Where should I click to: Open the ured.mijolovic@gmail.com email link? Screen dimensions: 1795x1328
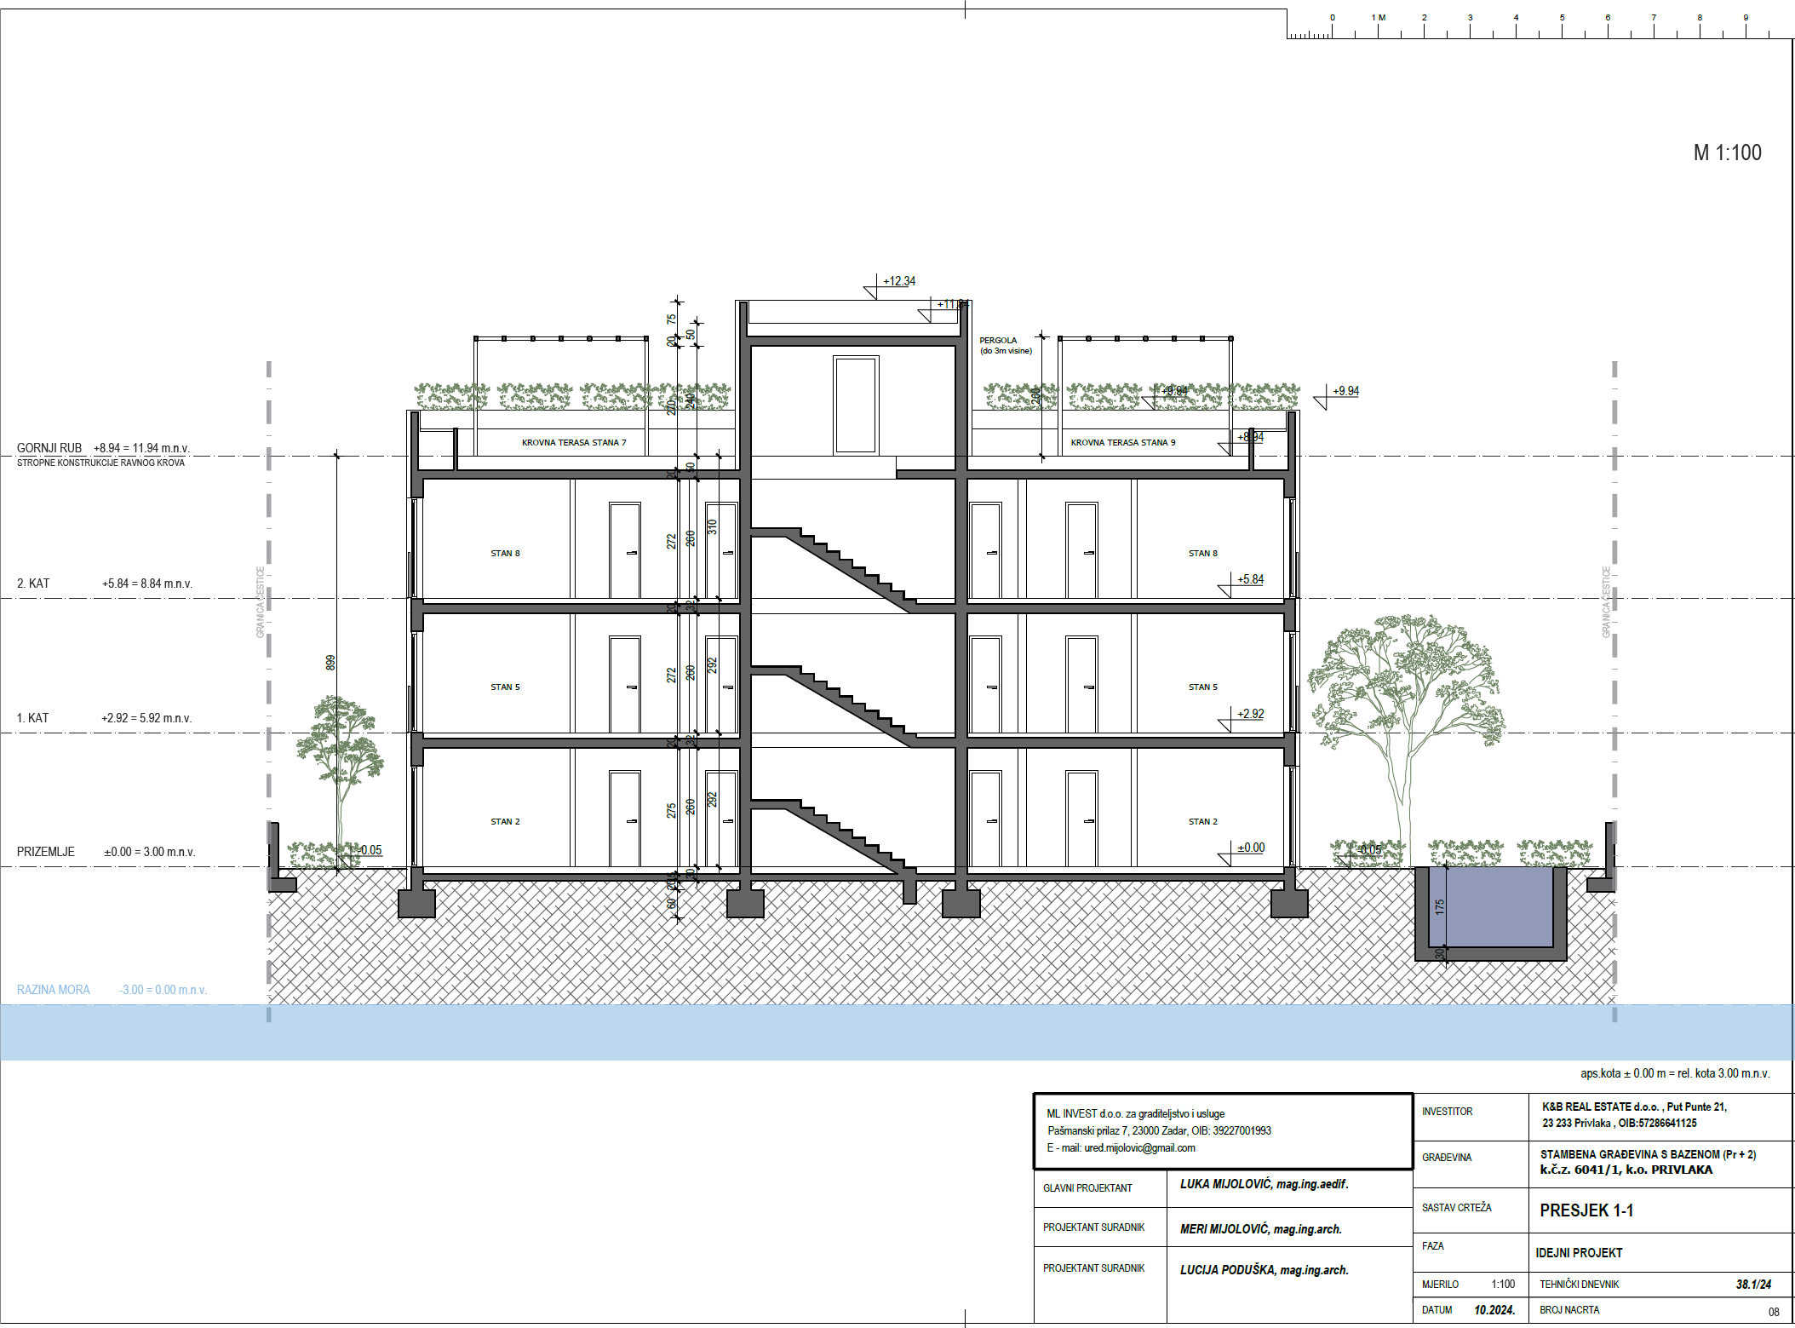1138,1148
